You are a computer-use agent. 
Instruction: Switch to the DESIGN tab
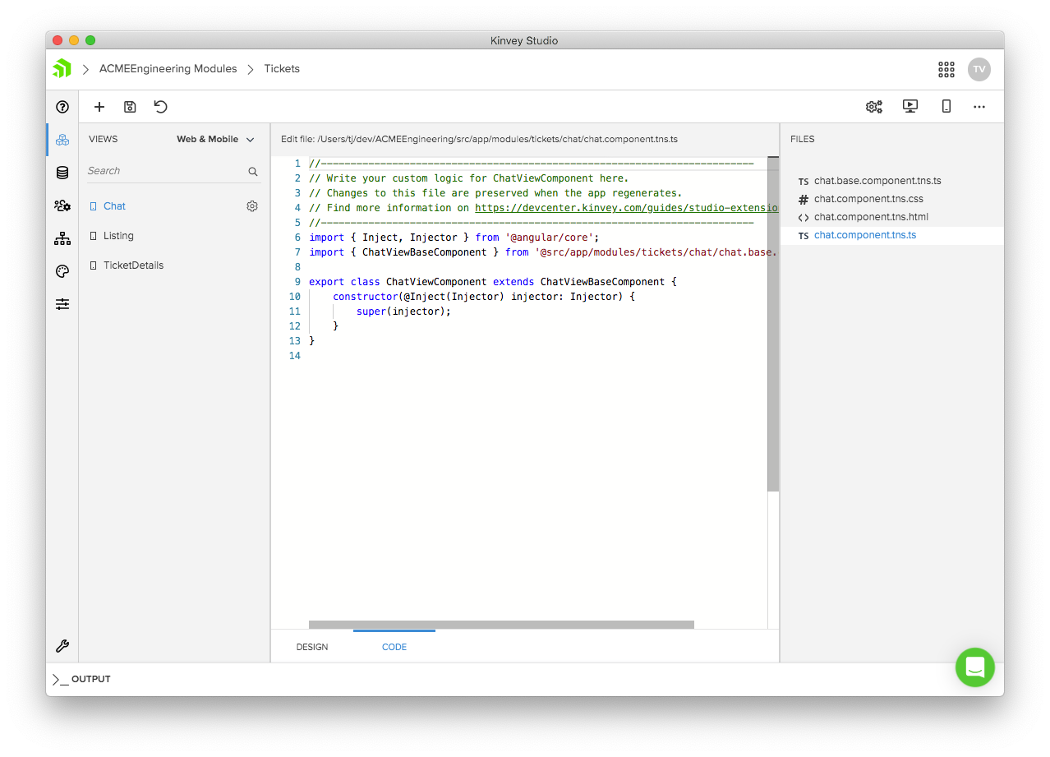(312, 648)
